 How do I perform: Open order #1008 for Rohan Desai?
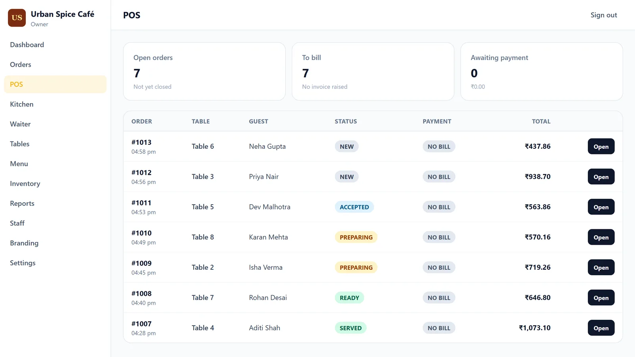point(601,297)
